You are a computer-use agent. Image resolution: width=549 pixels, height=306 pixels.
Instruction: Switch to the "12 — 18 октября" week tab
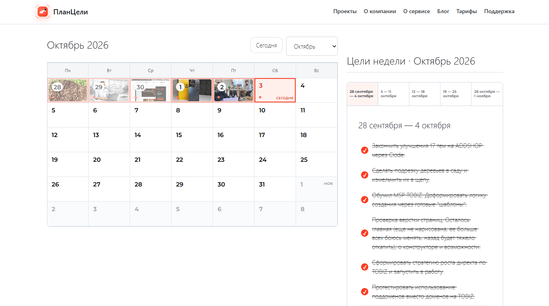click(425, 94)
